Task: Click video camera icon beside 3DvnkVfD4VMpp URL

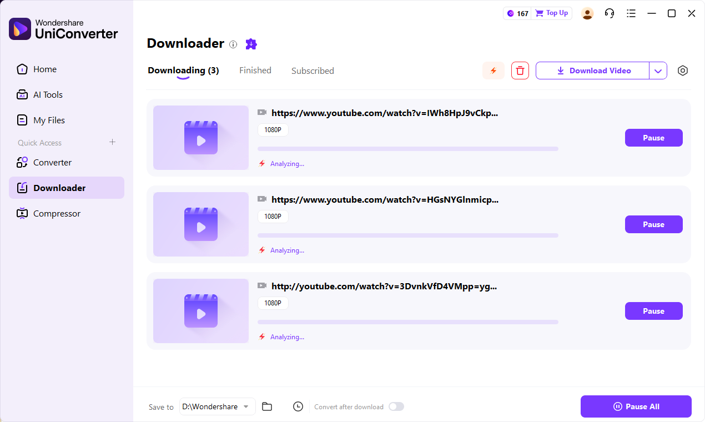Action: [x=262, y=285]
